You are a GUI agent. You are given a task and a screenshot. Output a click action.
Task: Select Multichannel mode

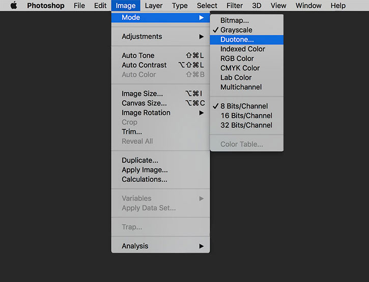click(x=247, y=87)
